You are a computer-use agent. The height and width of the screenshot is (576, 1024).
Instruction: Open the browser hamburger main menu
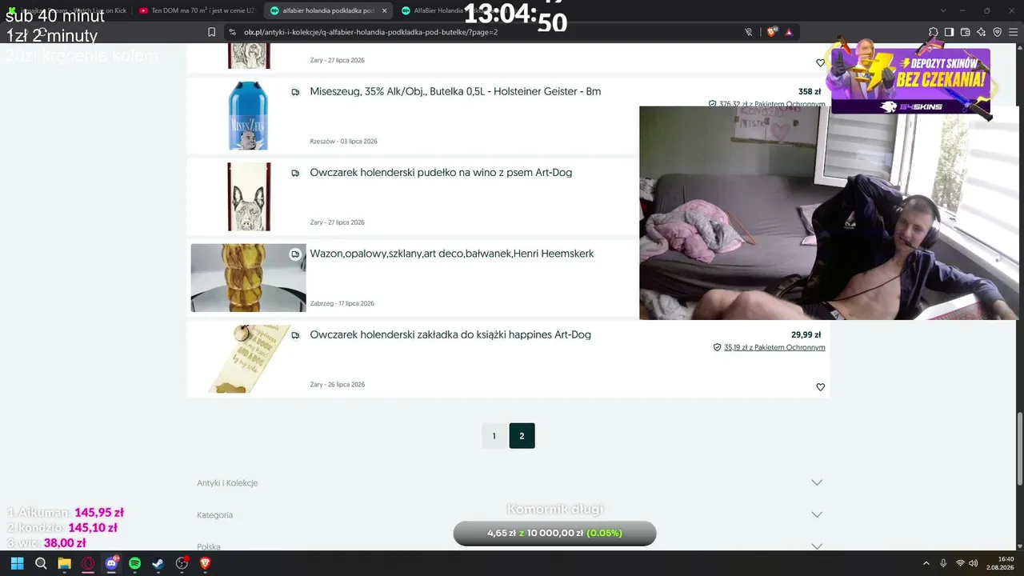pos(1013,32)
